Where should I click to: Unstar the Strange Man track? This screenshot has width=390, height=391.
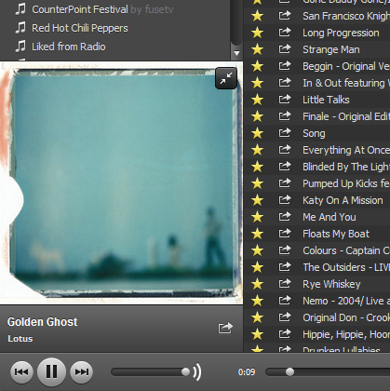click(258, 49)
